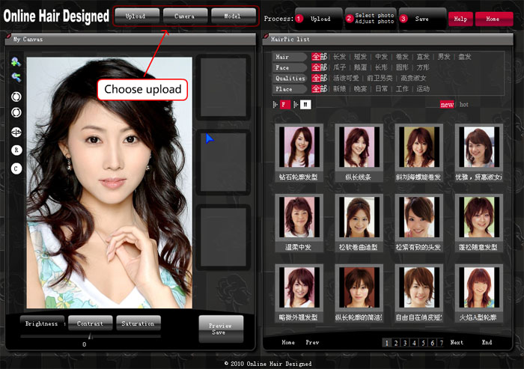Choose the 纵长线条 hairstyle thumbnail
The width and height of the screenshot is (524, 369).
pyautogui.click(x=359, y=147)
